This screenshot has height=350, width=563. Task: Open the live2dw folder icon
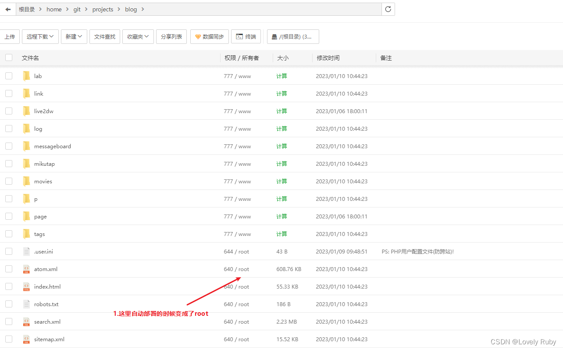[x=26, y=111]
